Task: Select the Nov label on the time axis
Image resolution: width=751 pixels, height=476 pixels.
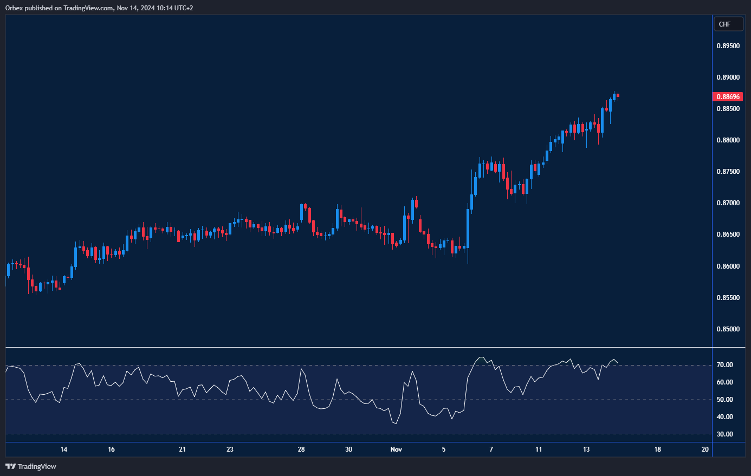Action: (x=396, y=449)
